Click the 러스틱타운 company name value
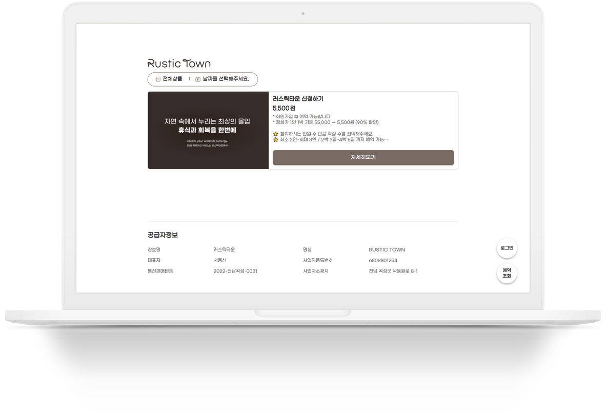This screenshot has width=606, height=416. [224, 249]
